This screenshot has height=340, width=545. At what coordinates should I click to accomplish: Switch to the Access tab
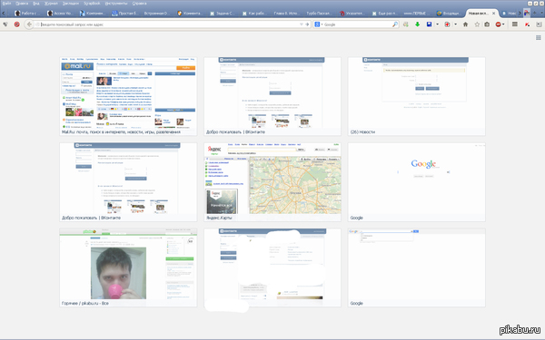60,14
